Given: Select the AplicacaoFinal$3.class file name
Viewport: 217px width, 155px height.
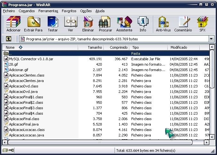Looking at the screenshot, I should pos(26,108).
